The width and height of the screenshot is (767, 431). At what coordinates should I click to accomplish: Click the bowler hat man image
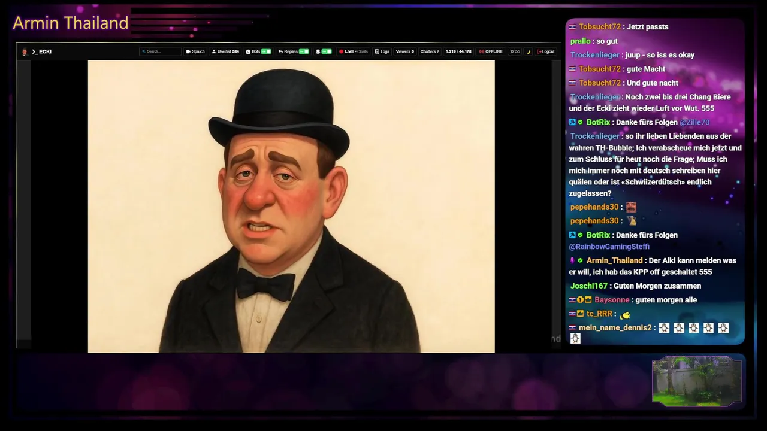point(291,206)
